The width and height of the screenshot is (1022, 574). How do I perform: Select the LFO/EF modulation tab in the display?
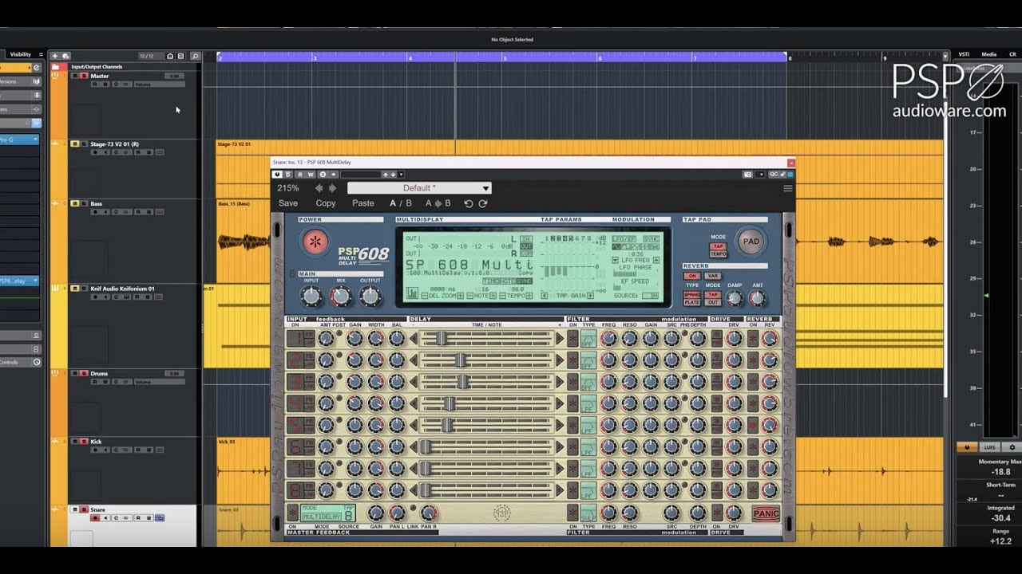point(624,238)
